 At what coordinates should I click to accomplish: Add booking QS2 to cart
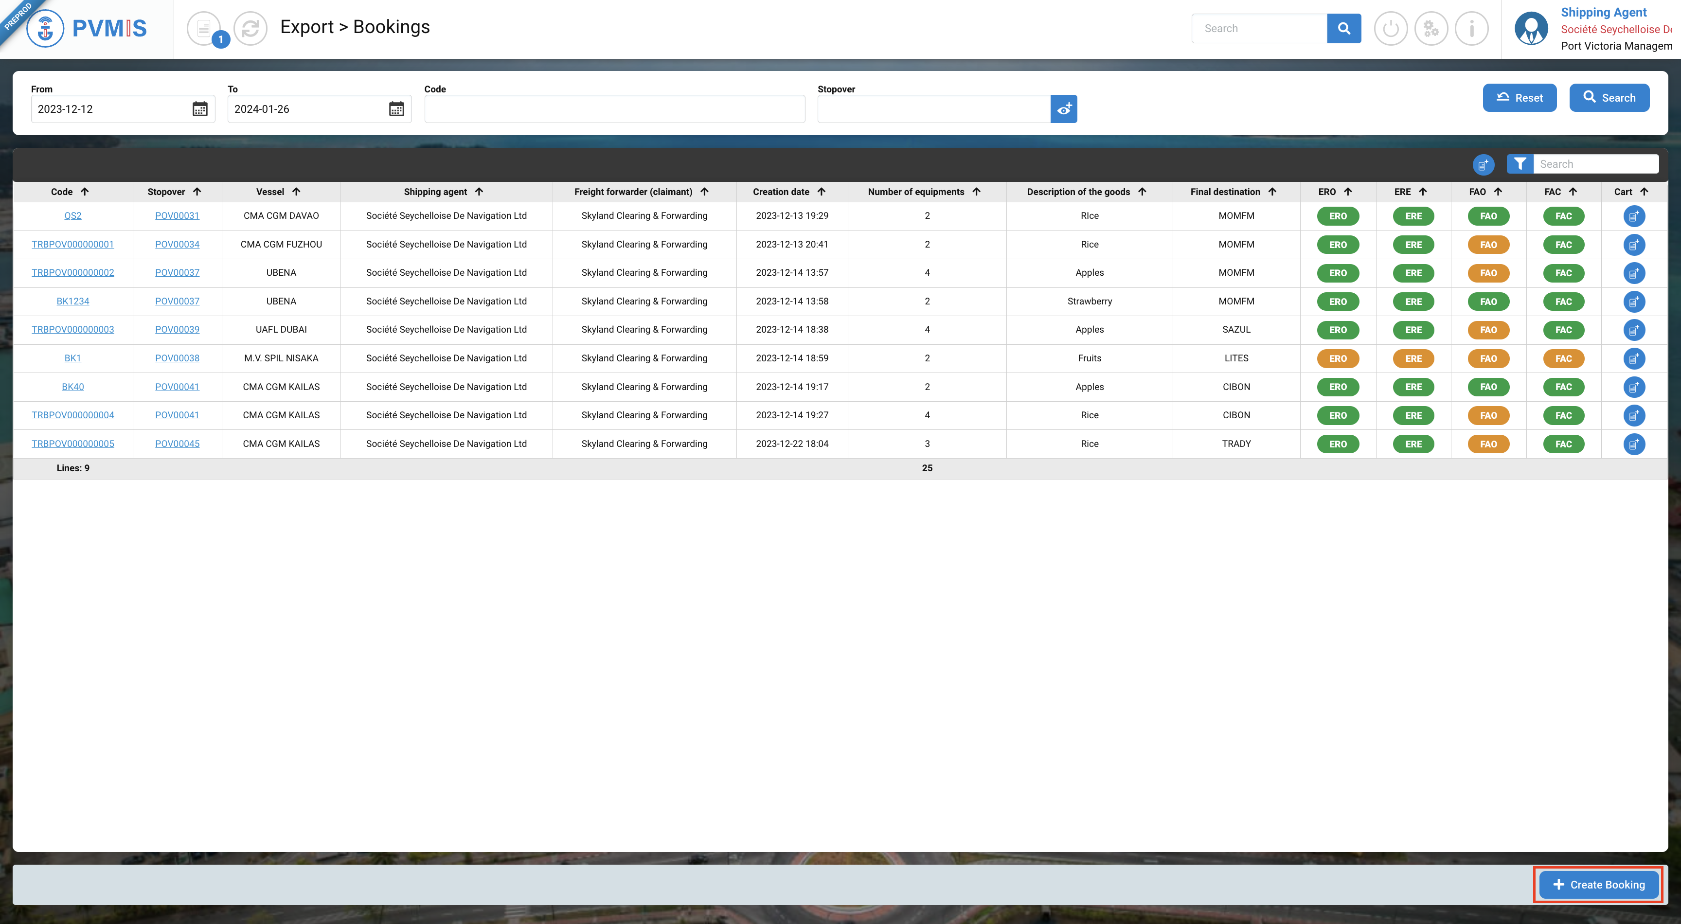(1633, 216)
